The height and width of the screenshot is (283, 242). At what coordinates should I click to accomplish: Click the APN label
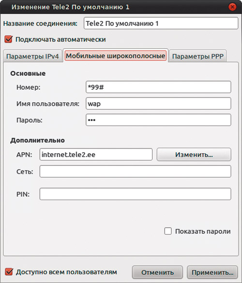(24, 155)
